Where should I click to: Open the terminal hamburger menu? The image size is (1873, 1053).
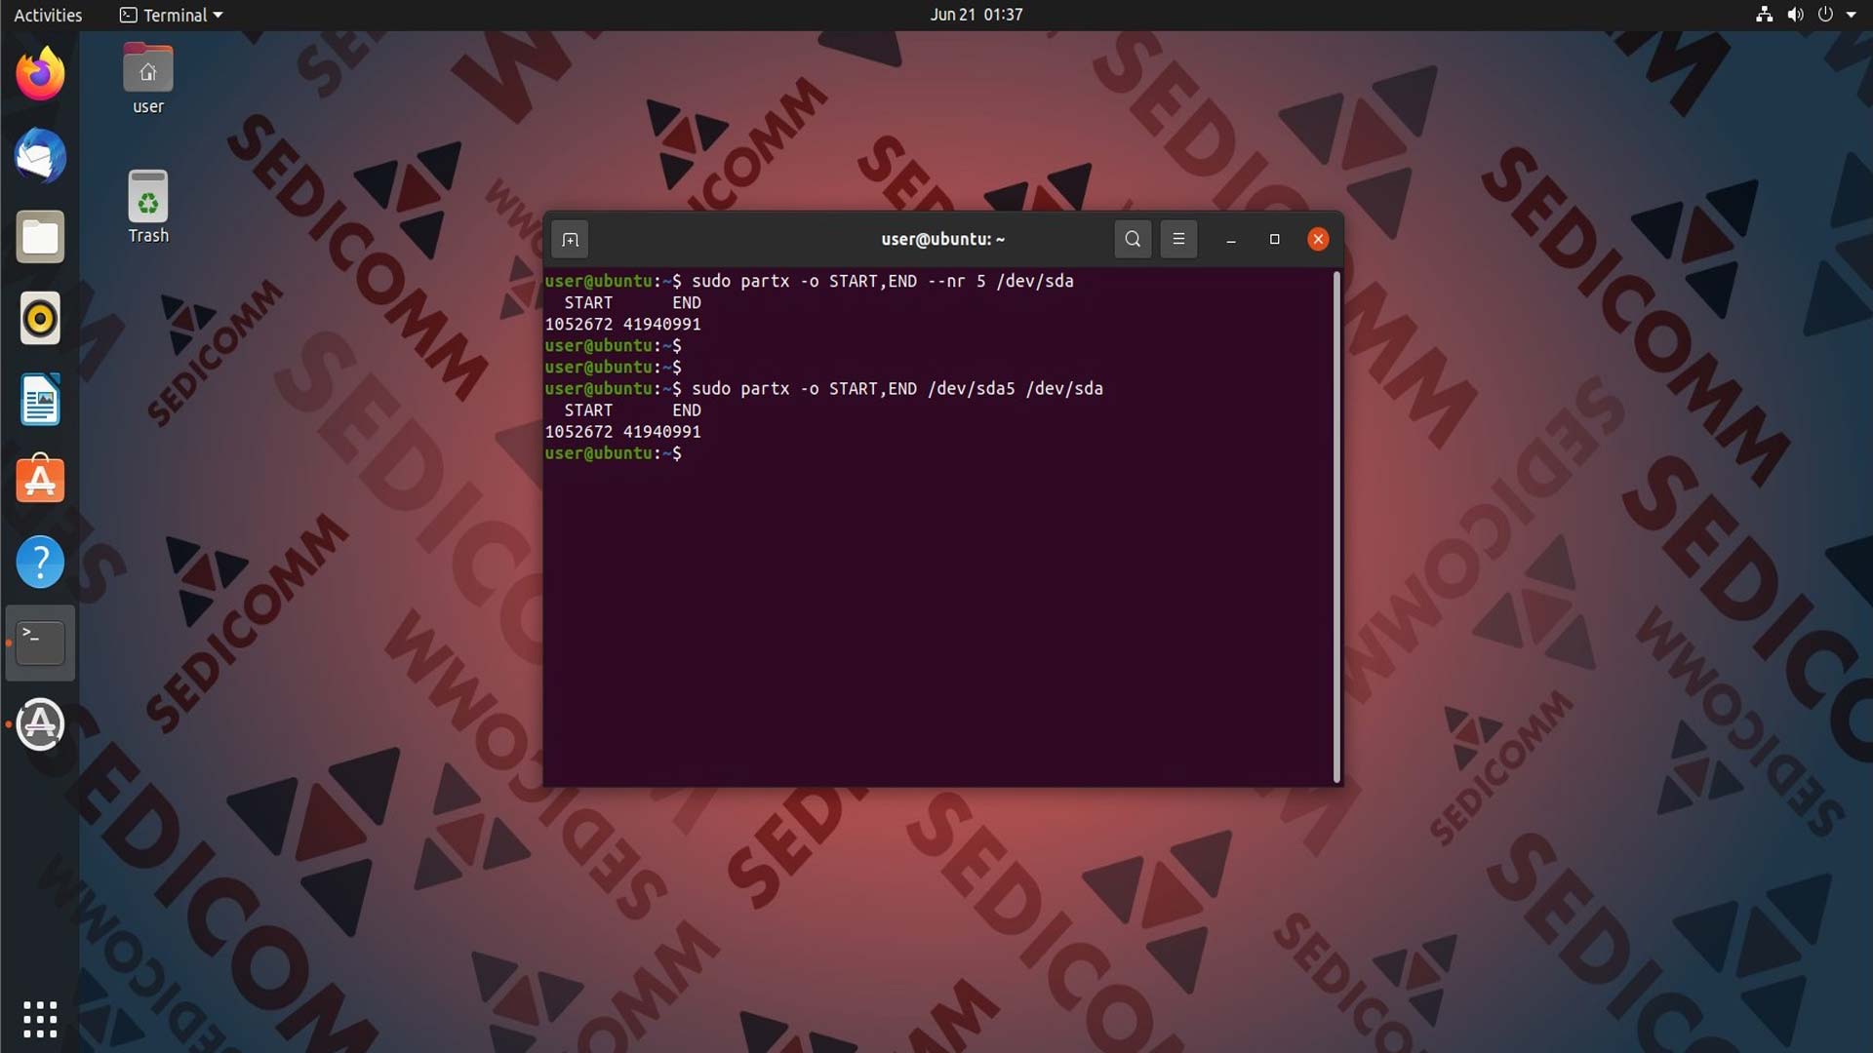coord(1178,239)
